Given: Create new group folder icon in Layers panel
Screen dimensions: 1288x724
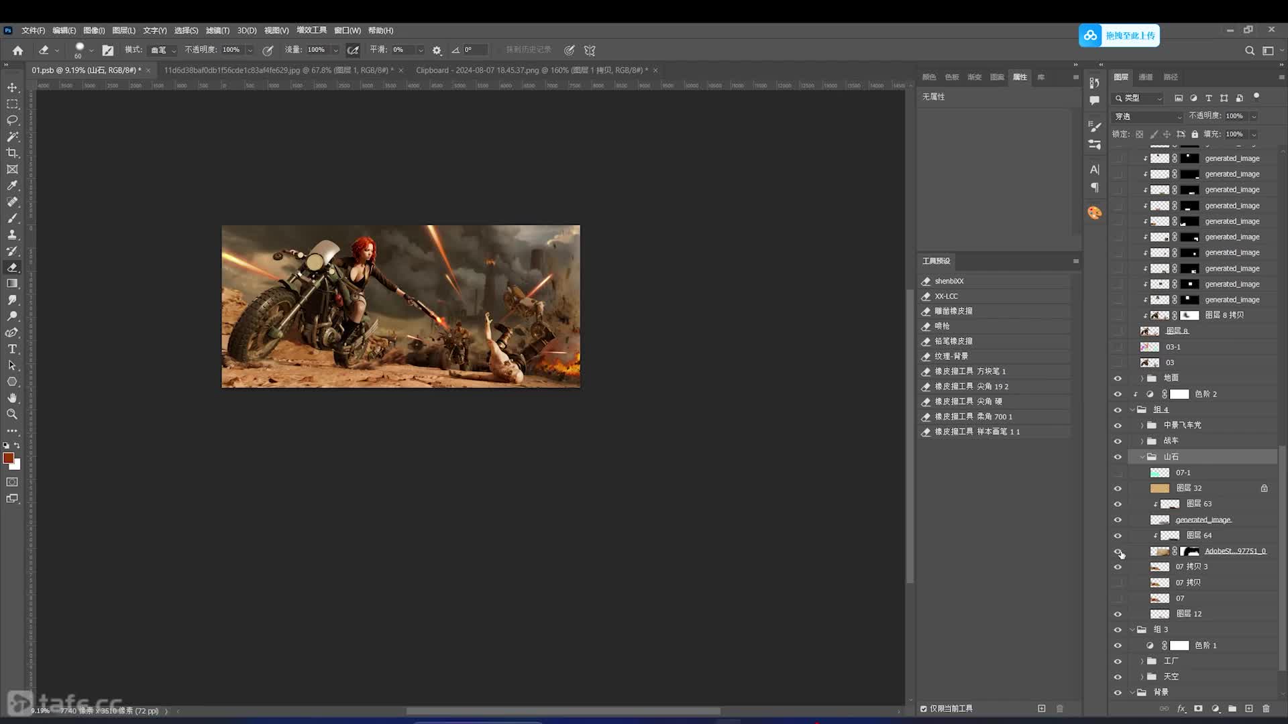Looking at the screenshot, I should click(1232, 709).
